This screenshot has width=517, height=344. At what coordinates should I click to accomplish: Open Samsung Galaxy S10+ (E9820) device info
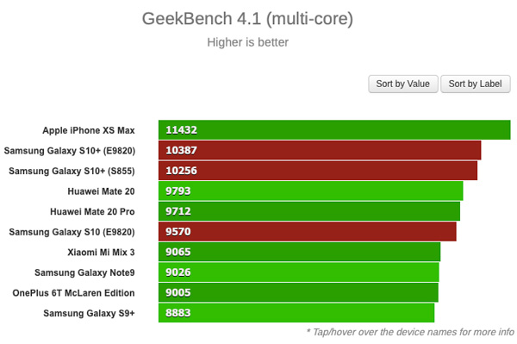70,151
